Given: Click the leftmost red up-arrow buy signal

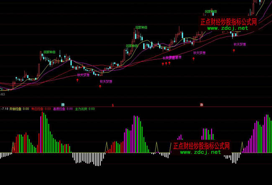Looking at the screenshot, I should [77, 79].
